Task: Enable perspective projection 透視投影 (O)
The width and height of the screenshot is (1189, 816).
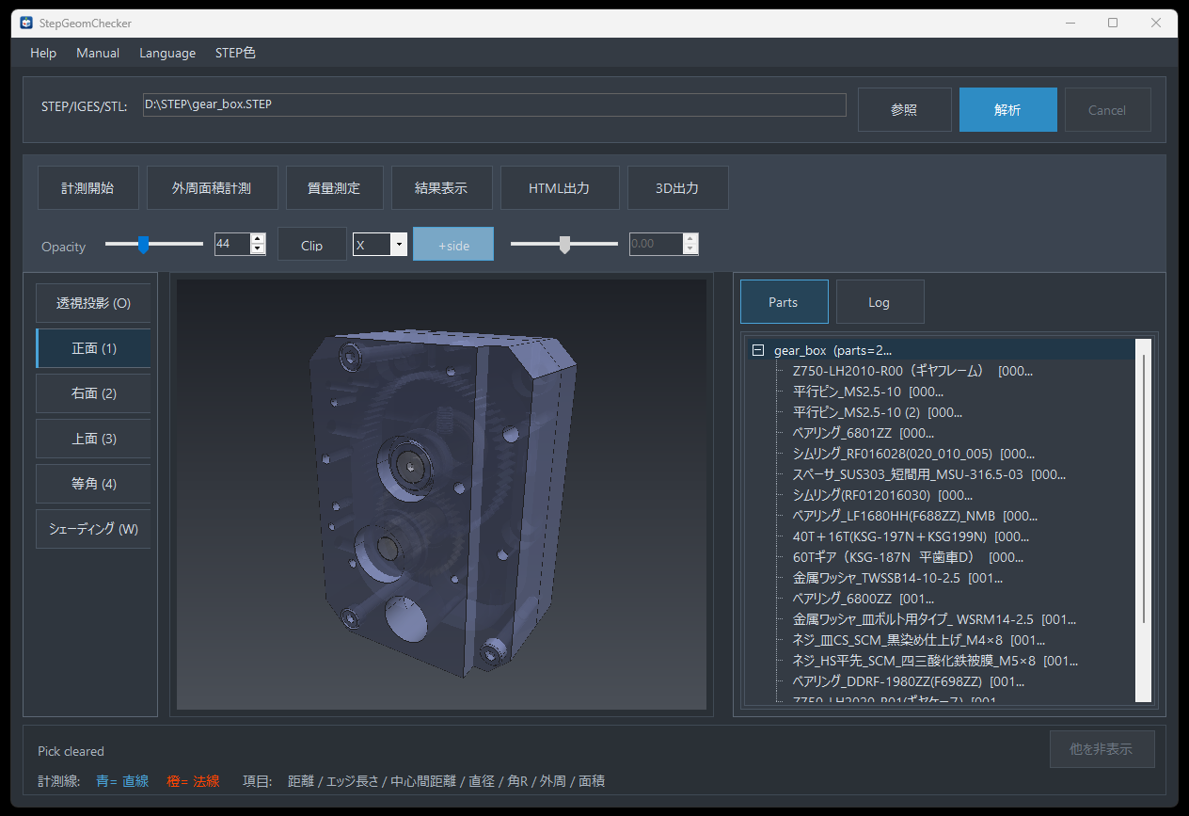Action: (x=92, y=302)
